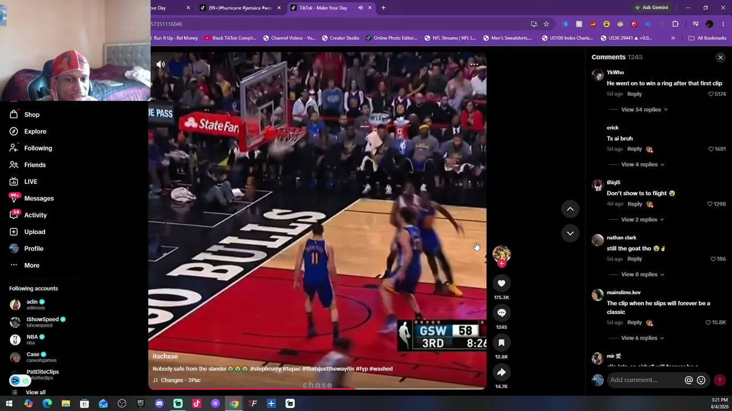Open the Creator Studio bookmark
The width and height of the screenshot is (732, 411).
pyautogui.click(x=340, y=38)
